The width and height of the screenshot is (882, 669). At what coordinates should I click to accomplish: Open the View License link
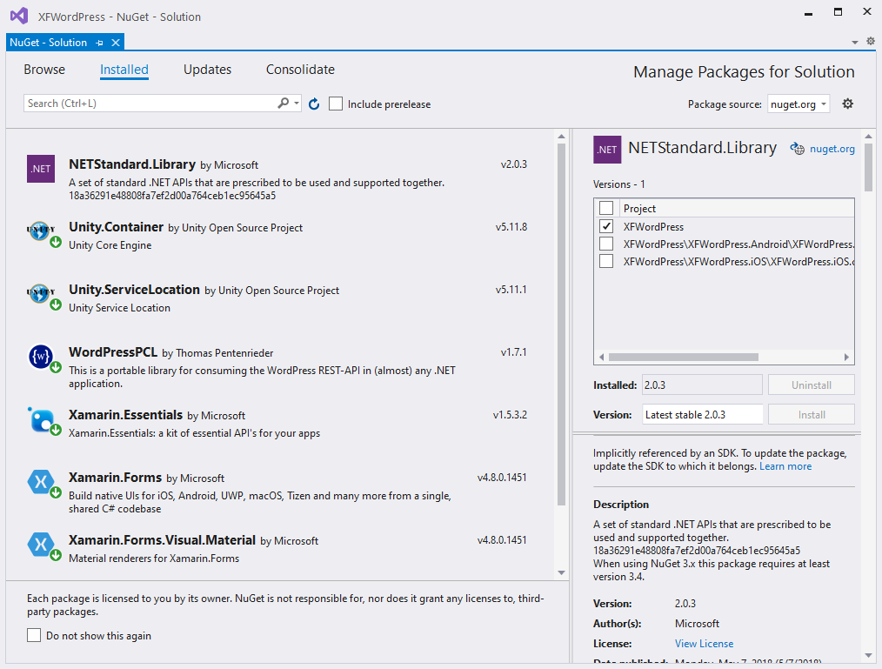coord(704,644)
